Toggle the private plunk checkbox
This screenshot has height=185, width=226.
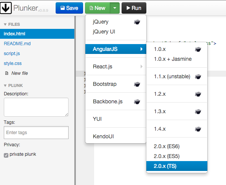[x=6, y=155]
